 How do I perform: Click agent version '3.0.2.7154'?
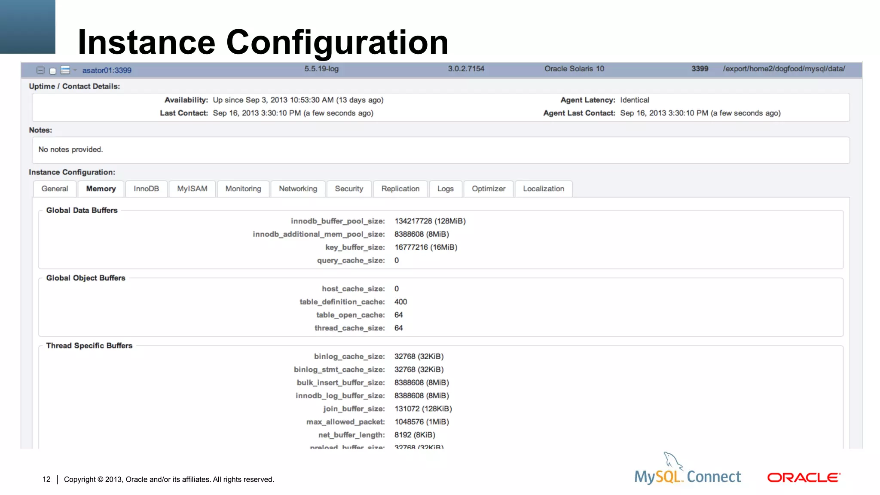(x=466, y=69)
